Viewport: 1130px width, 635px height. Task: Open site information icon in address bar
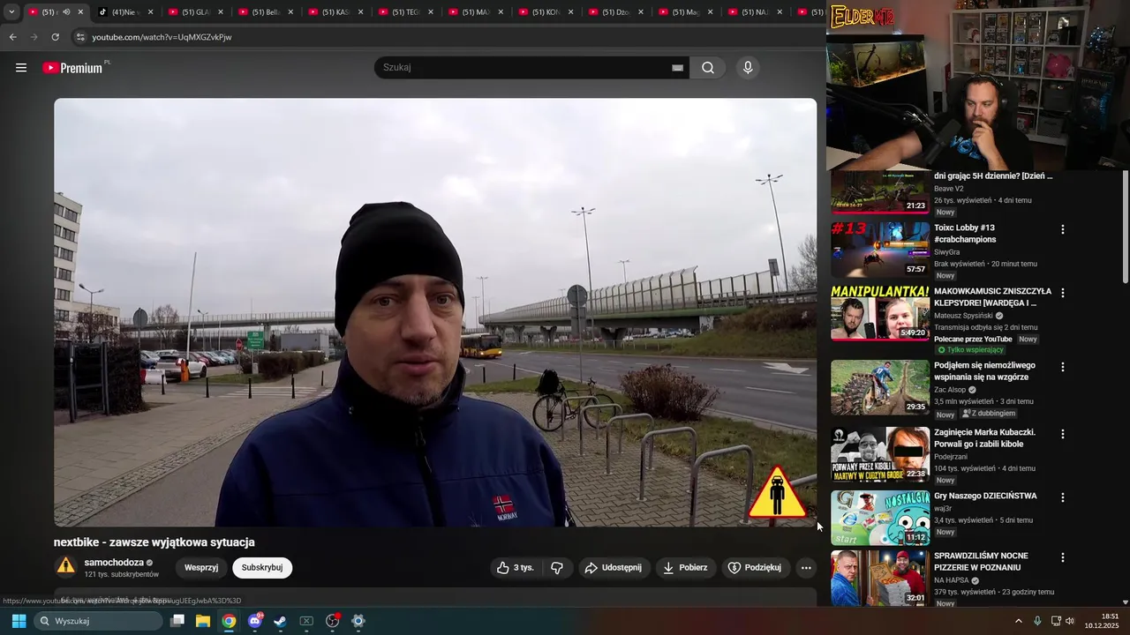(x=80, y=37)
